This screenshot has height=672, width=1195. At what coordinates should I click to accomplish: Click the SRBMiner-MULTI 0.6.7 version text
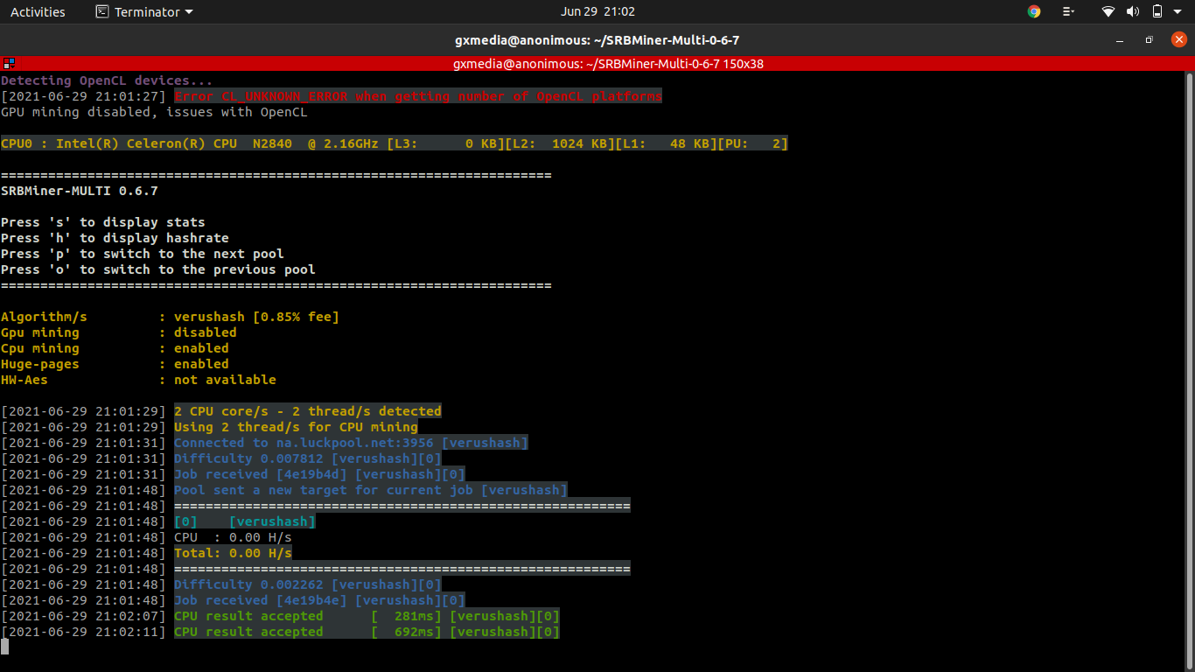click(79, 190)
